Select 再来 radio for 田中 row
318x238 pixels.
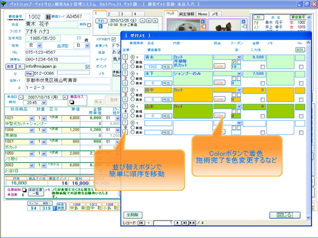pyautogui.click(x=132, y=99)
